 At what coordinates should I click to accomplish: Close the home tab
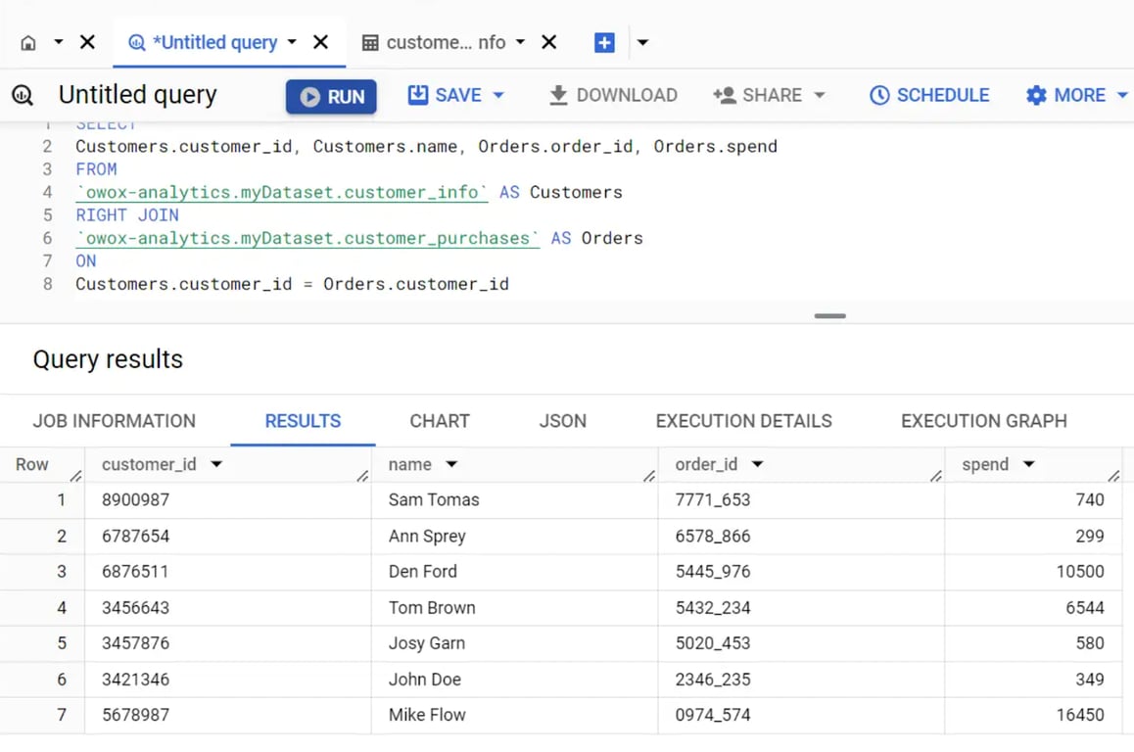click(87, 43)
